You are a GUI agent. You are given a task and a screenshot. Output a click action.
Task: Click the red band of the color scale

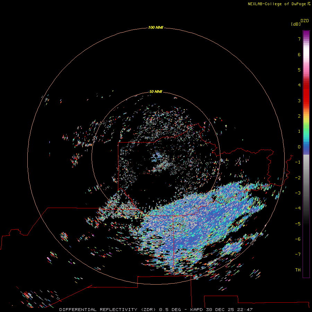[306, 93]
